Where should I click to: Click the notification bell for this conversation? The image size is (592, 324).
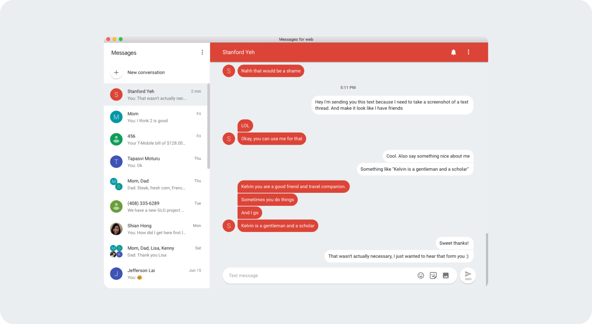(x=453, y=52)
